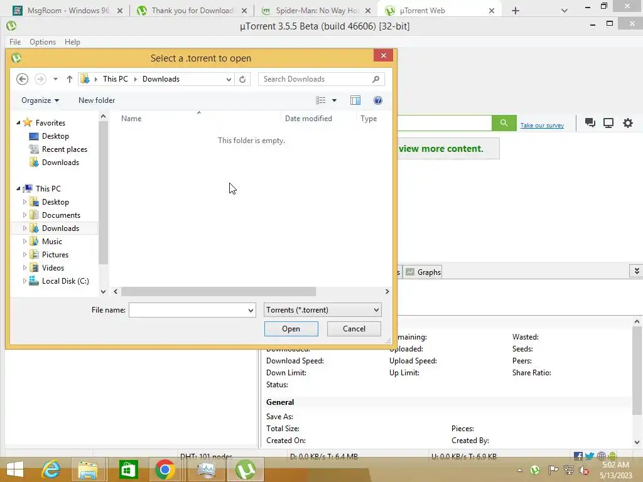Collapse the This PC tree node
Viewport: 643px width, 482px height.
pyautogui.click(x=18, y=188)
